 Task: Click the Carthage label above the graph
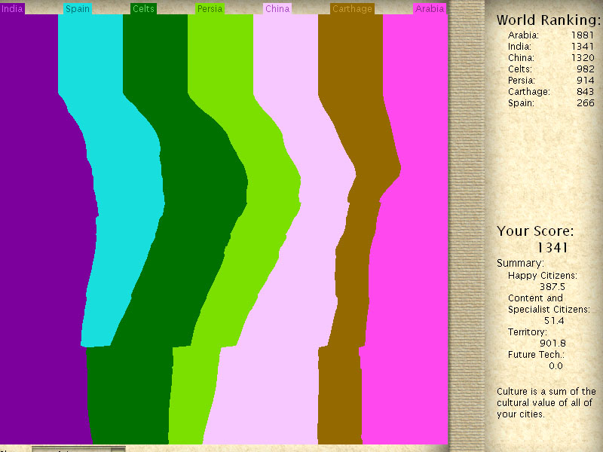point(352,9)
